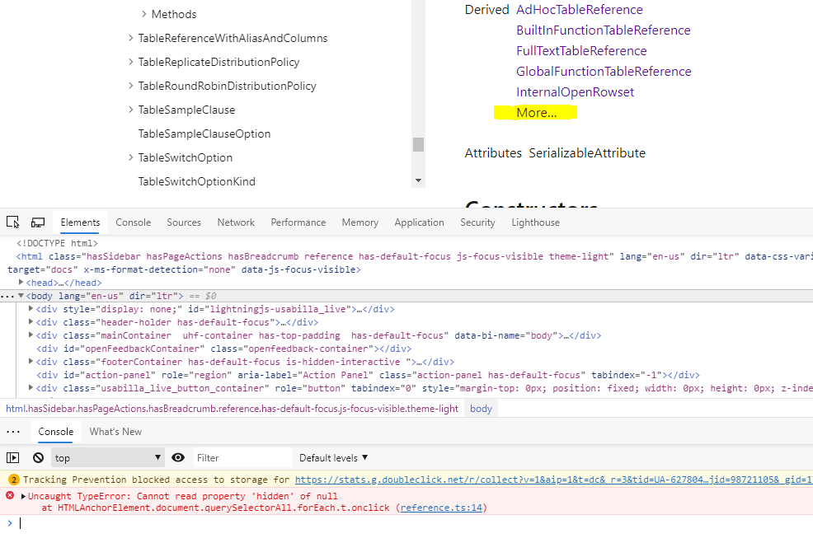
Task: Expand the Uncaught TypeError message
Action: coord(23,496)
